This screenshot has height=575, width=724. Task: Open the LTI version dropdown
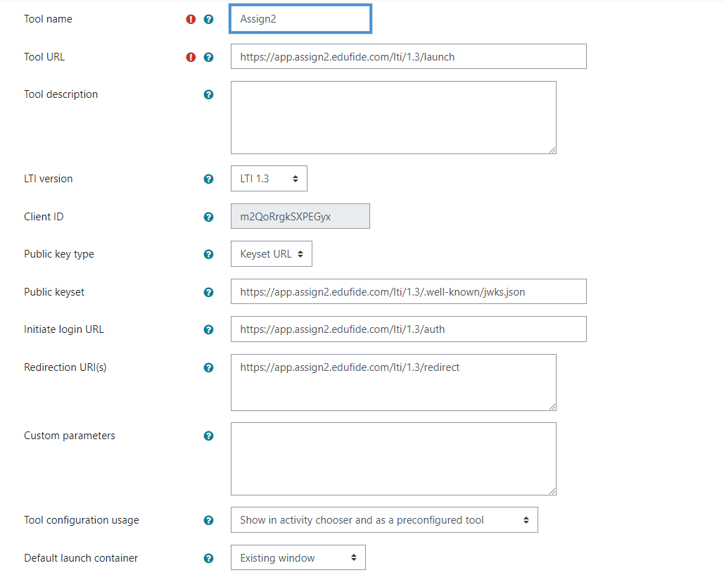[269, 178]
